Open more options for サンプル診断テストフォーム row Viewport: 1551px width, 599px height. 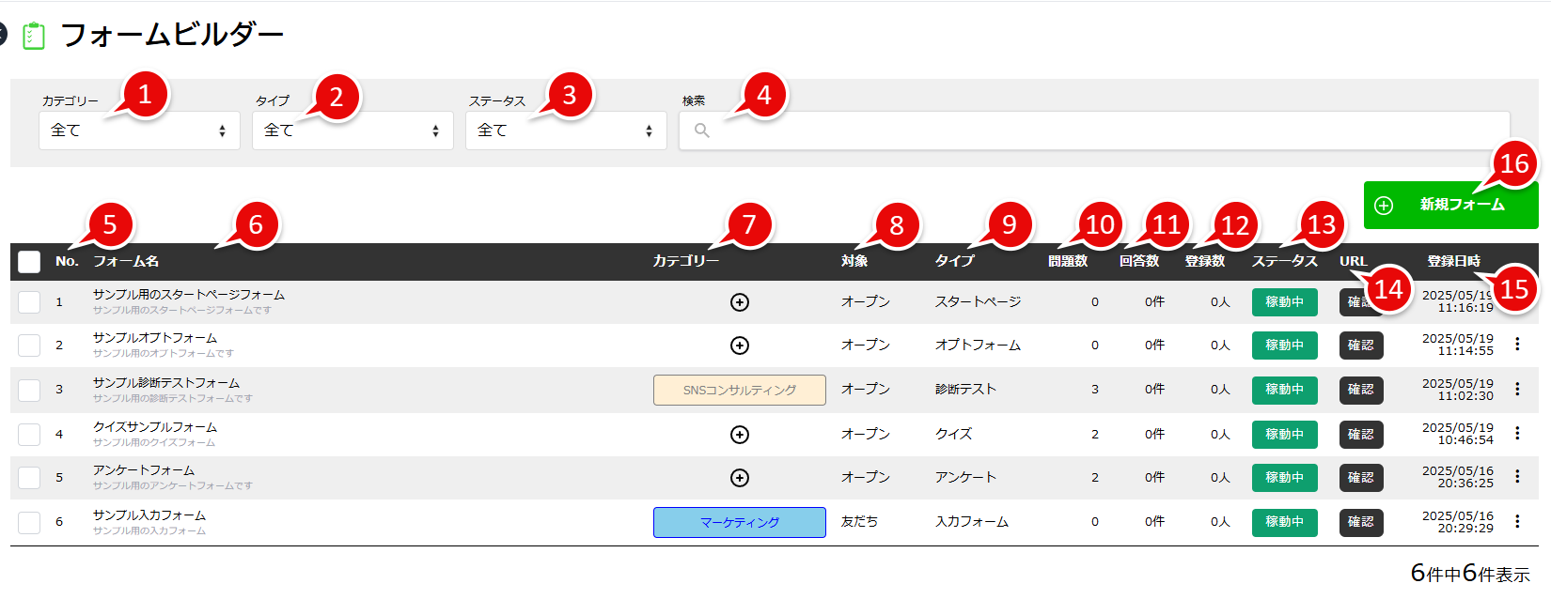(1517, 389)
